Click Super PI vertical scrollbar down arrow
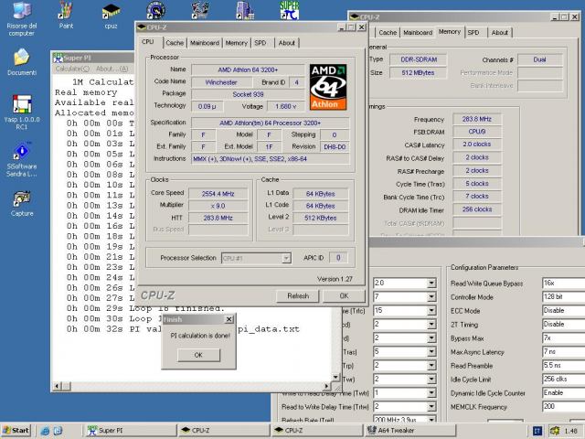The image size is (585, 439). [335, 378]
